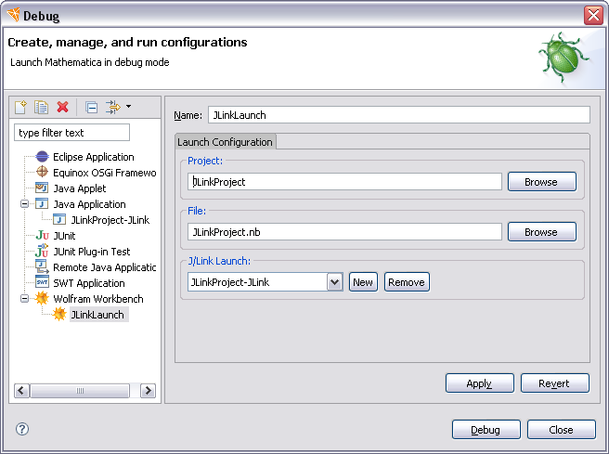609x454 pixels.
Task: Click the tree's scroll right arrow
Action: [148, 390]
